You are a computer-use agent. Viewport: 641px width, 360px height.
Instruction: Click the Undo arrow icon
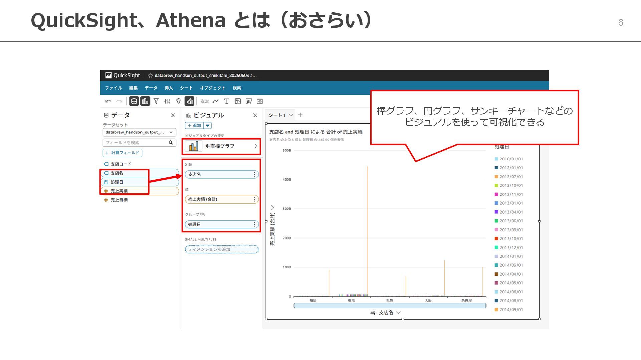pyautogui.click(x=108, y=101)
